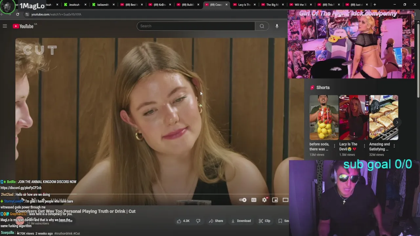
Task: Open options menu for 'Lacy Is The' short
Action: coord(364,146)
